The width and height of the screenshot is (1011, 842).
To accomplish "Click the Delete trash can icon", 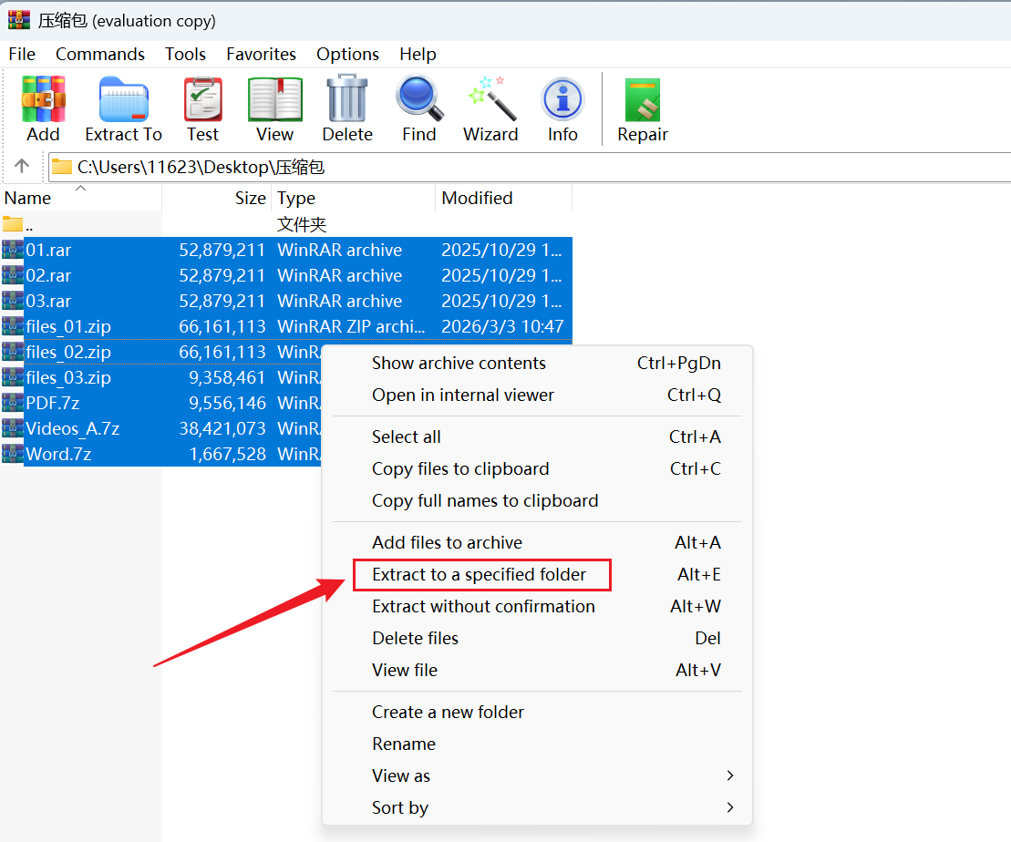I will tap(346, 100).
